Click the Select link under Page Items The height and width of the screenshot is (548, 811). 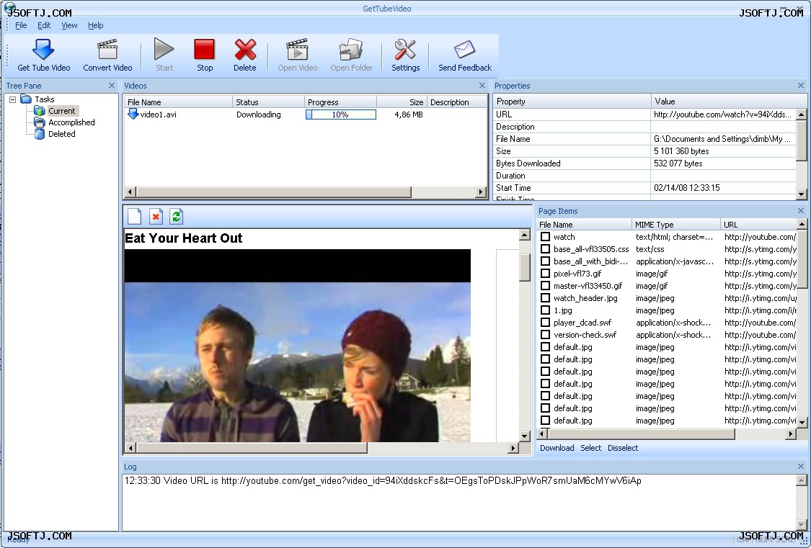(x=590, y=448)
